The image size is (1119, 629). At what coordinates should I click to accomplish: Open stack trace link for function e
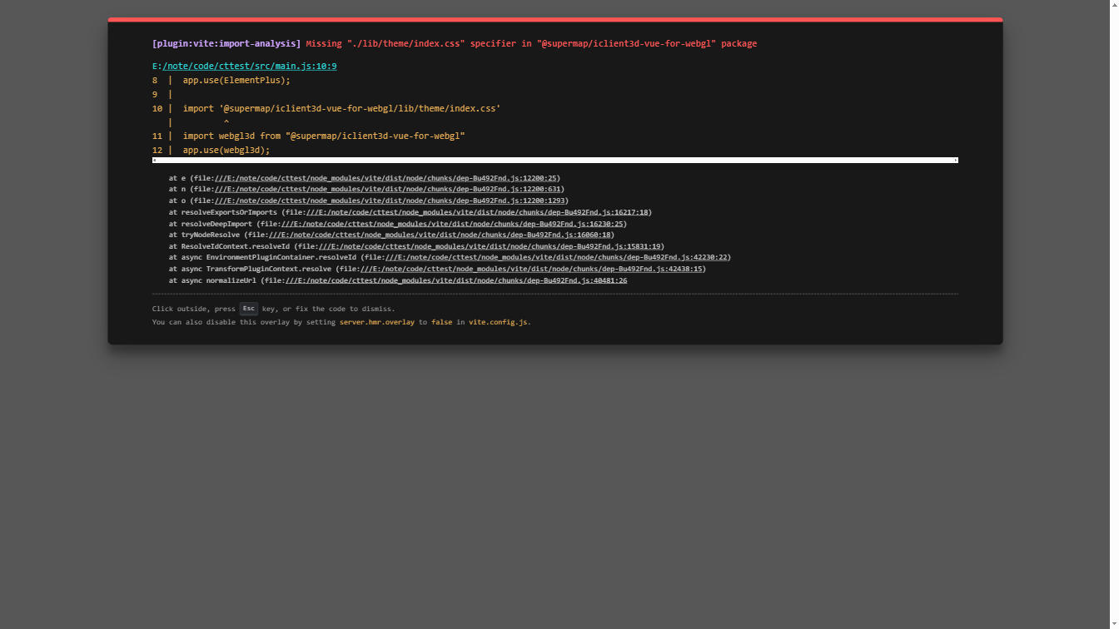386,178
